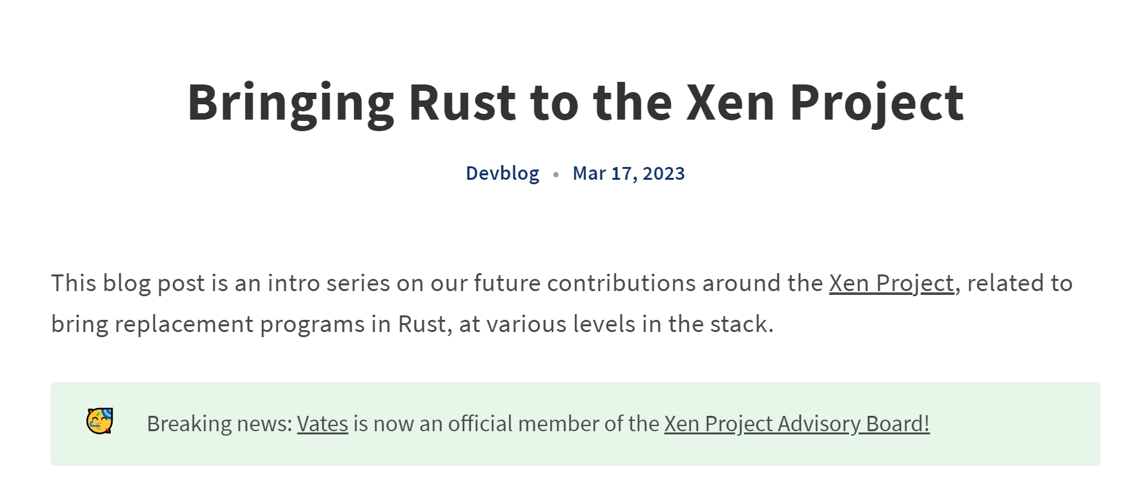Click the word "Project" in the headline
This screenshot has height=499, width=1148.
[877, 104]
